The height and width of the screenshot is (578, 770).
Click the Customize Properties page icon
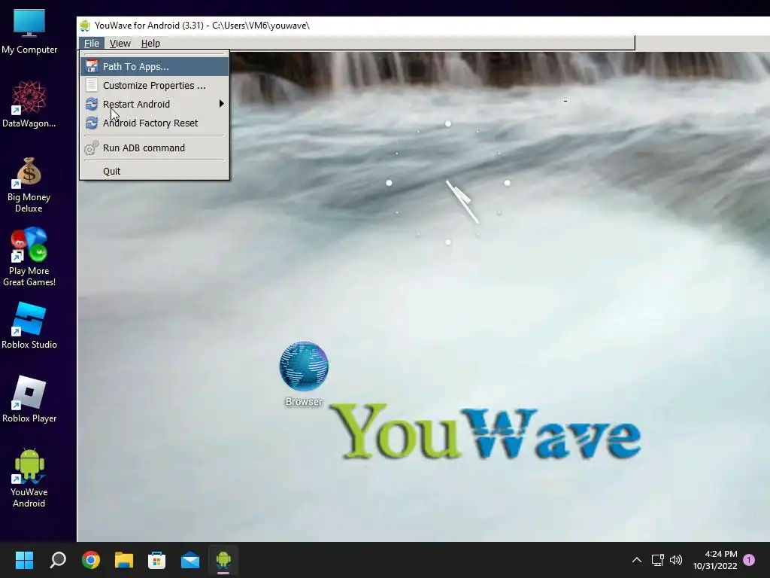pos(91,85)
